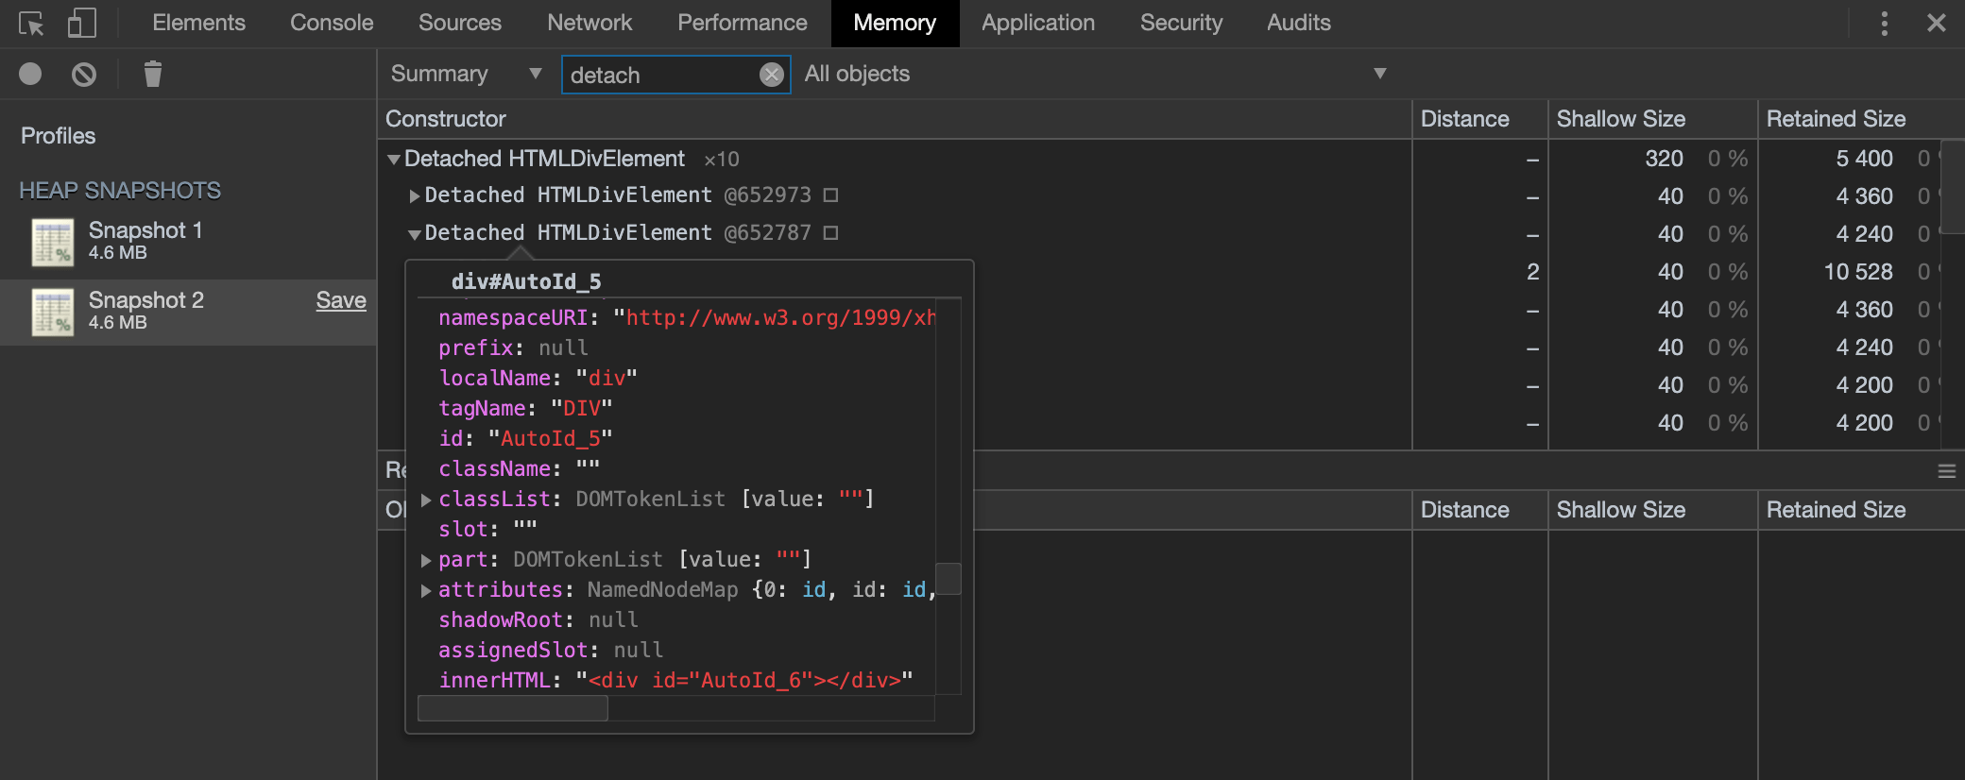Open the Summary view dropdown

click(x=466, y=74)
